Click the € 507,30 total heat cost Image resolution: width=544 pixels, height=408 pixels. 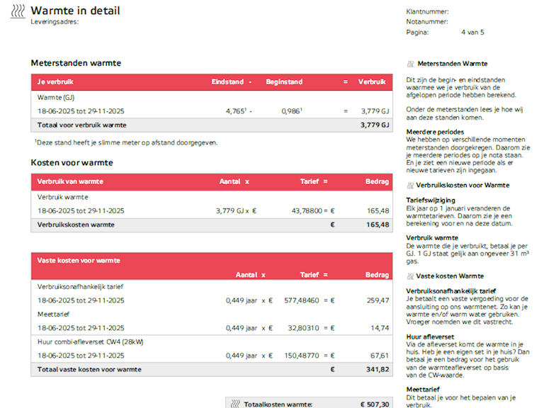pyautogui.click(x=374, y=404)
